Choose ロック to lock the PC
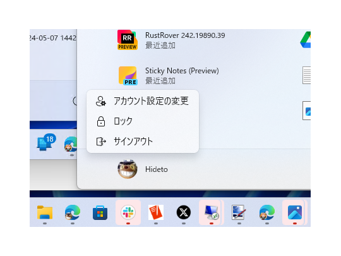The width and height of the screenshot is (341, 256). click(x=143, y=121)
